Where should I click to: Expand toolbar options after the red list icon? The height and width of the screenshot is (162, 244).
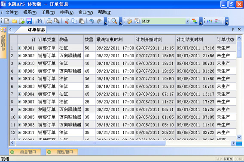tap(227, 21)
